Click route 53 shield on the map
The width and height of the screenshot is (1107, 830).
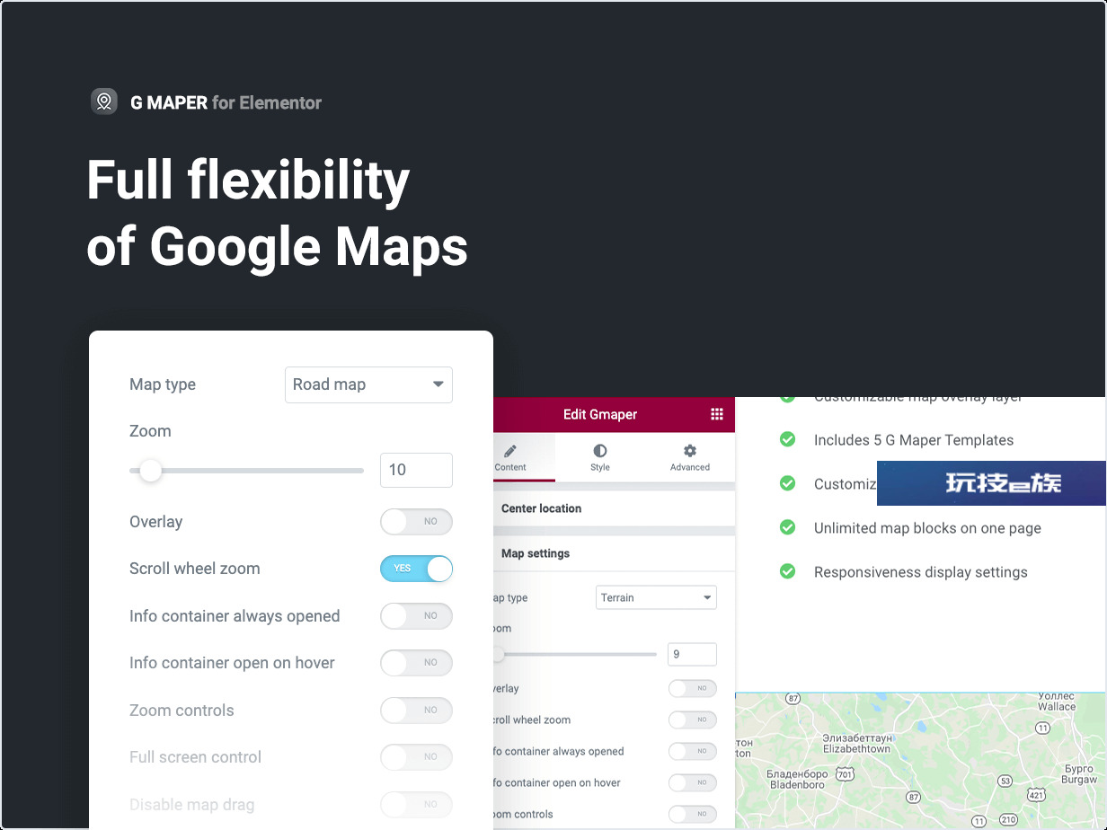click(1005, 781)
